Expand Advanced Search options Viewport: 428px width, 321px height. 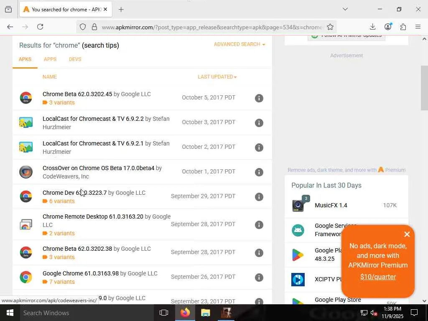(x=239, y=44)
